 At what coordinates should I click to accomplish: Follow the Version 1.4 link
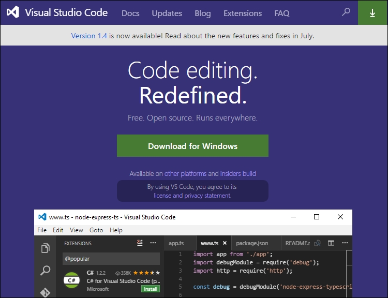click(89, 36)
